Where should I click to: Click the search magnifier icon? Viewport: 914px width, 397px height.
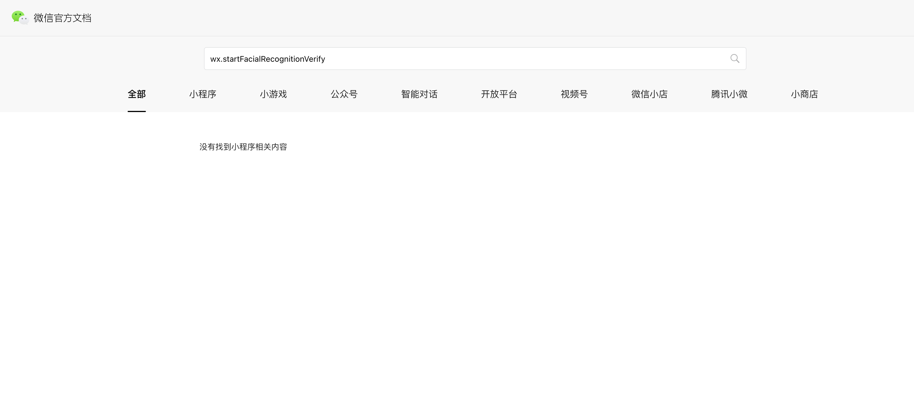pyautogui.click(x=735, y=59)
